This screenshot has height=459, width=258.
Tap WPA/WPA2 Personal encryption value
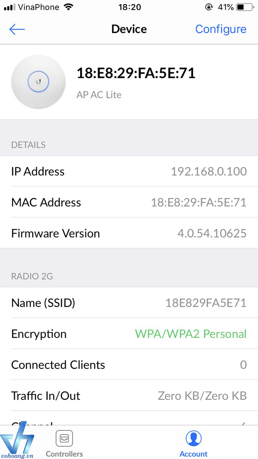coord(191,333)
